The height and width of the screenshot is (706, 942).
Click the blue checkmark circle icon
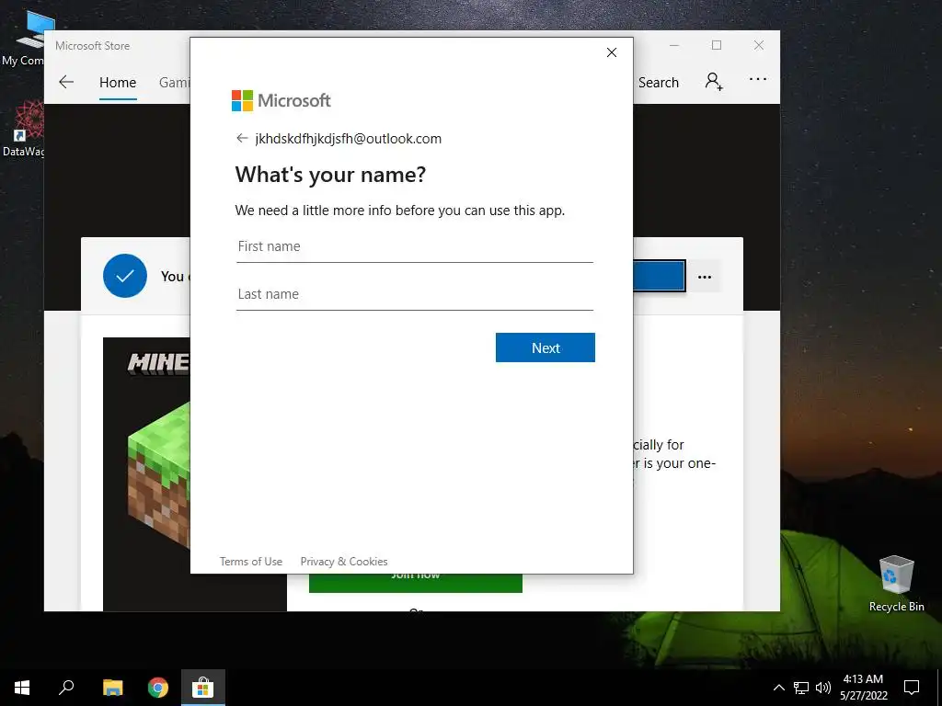tap(125, 276)
